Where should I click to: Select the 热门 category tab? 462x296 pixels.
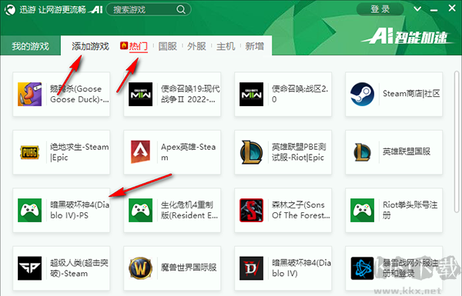click(x=138, y=46)
